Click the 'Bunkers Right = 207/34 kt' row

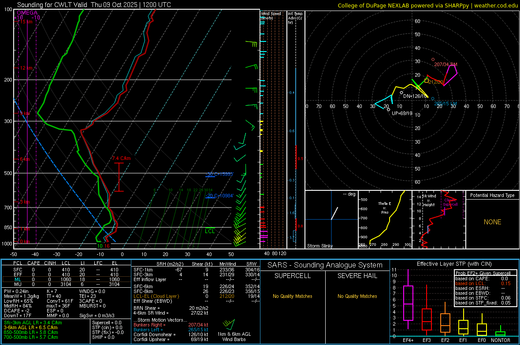coord(171,325)
